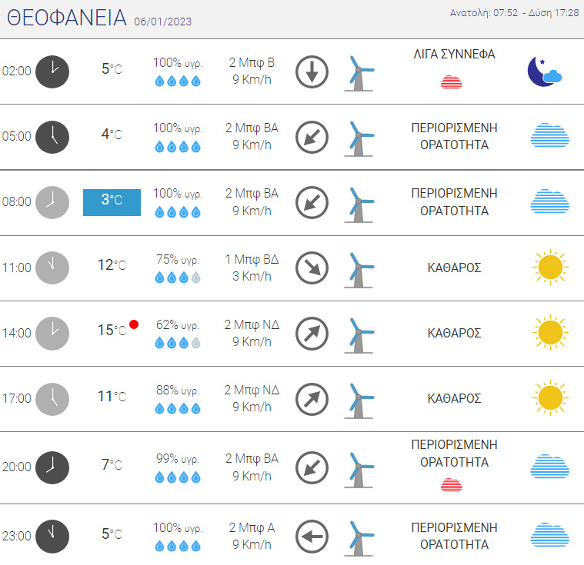This screenshot has height=565, width=584.
Task: Click the ΘΕΟΦΑΝΕΙΑ heading
Action: tap(67, 18)
